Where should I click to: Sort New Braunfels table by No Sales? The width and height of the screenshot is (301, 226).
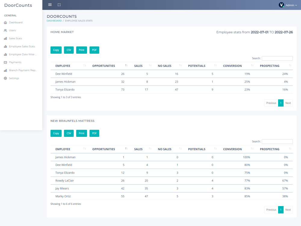[168, 149]
